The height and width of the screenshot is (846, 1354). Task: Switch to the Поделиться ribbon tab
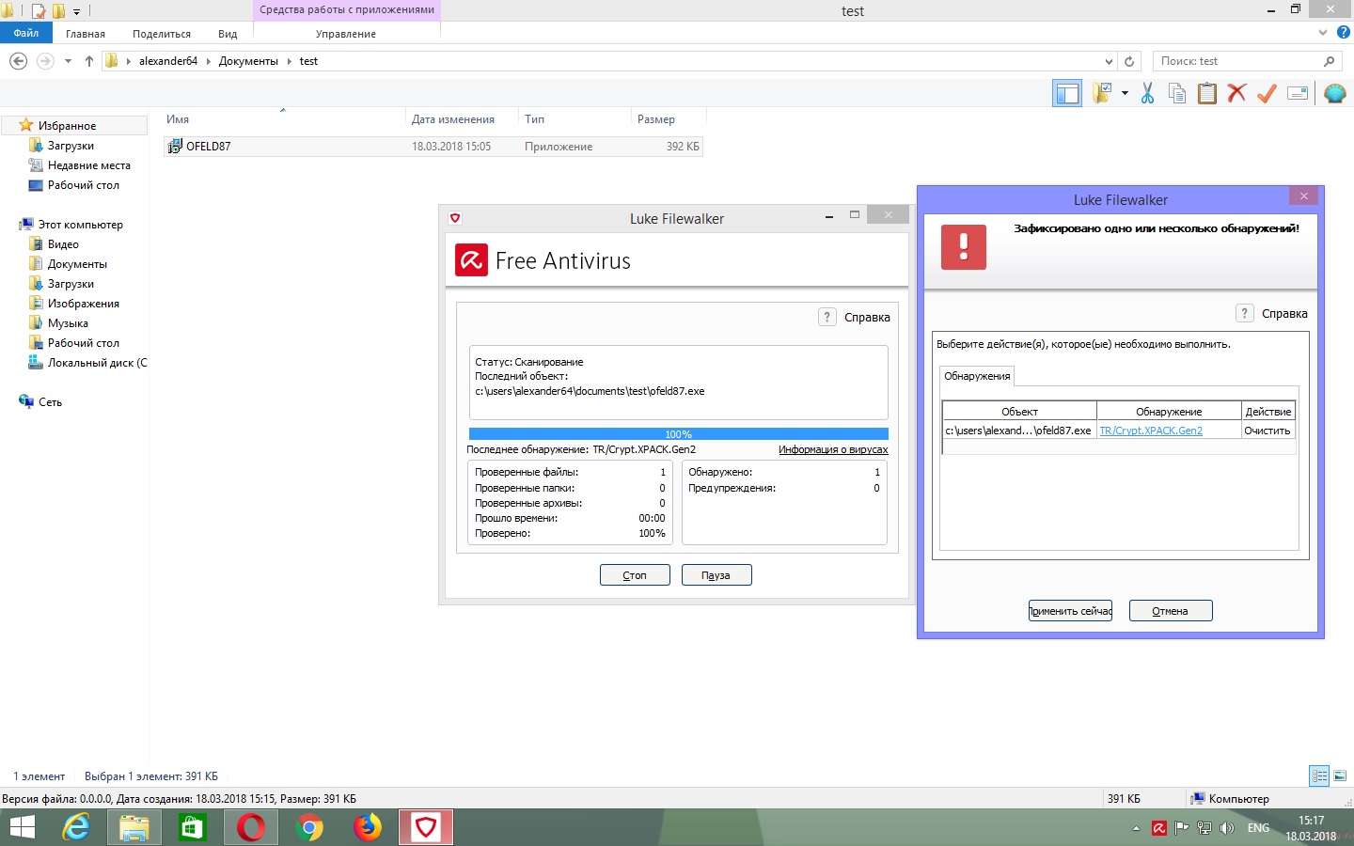162,34
